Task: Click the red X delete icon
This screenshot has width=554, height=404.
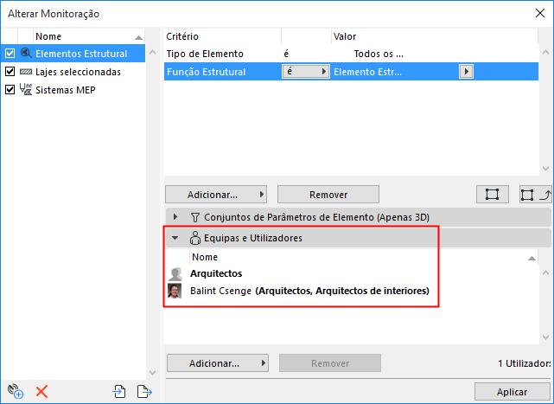Action: pyautogui.click(x=41, y=392)
